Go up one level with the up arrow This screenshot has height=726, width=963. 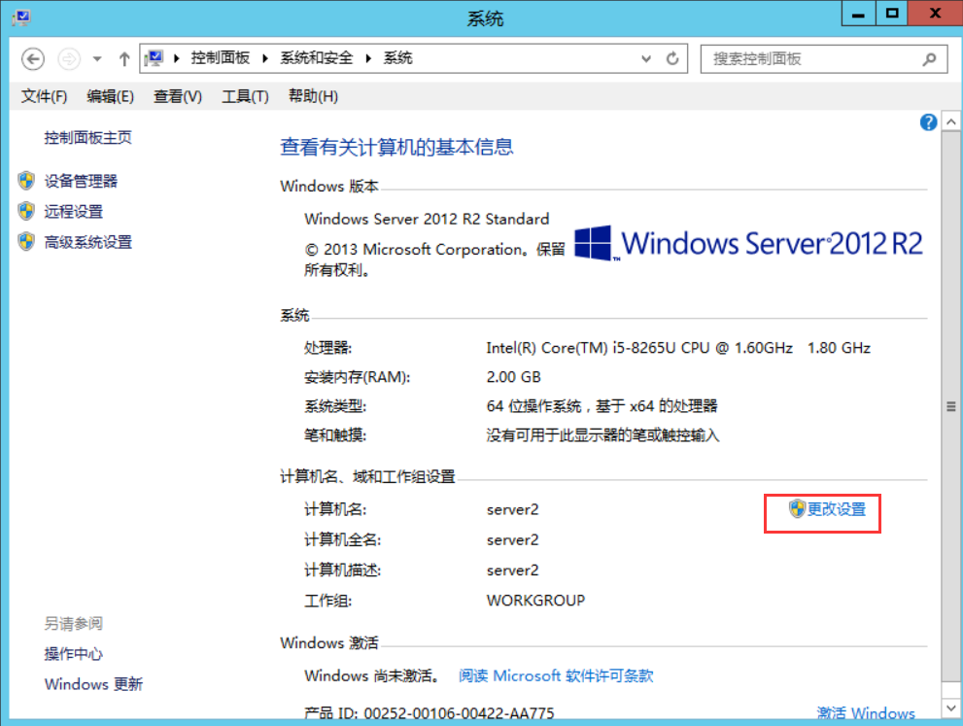coord(124,59)
